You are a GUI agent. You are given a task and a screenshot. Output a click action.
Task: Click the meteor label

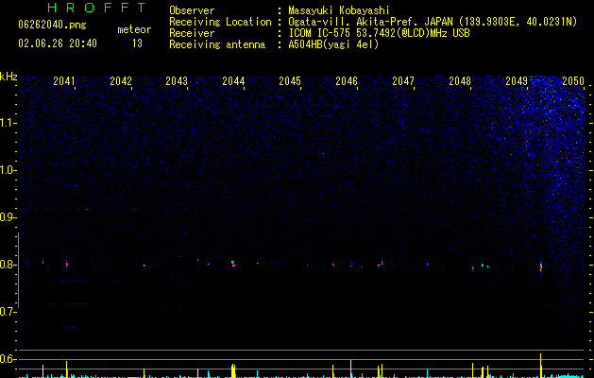pyautogui.click(x=134, y=29)
